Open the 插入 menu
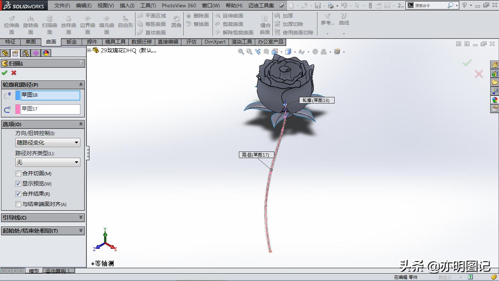Screen dimensions: 499x281 click(127, 5)
